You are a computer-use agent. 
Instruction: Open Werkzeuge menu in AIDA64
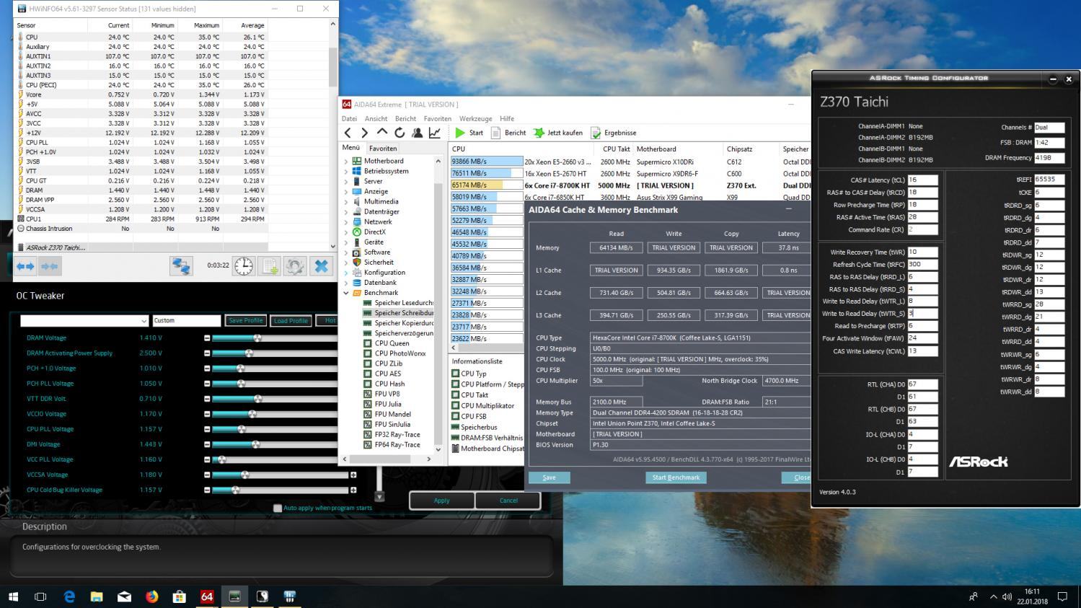tap(475, 118)
